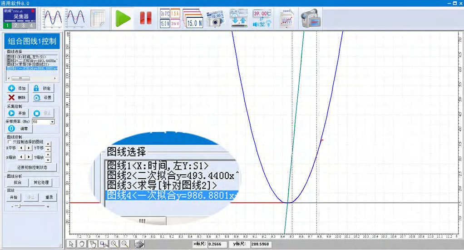Click the 添加 button

pyautogui.click(x=17, y=88)
